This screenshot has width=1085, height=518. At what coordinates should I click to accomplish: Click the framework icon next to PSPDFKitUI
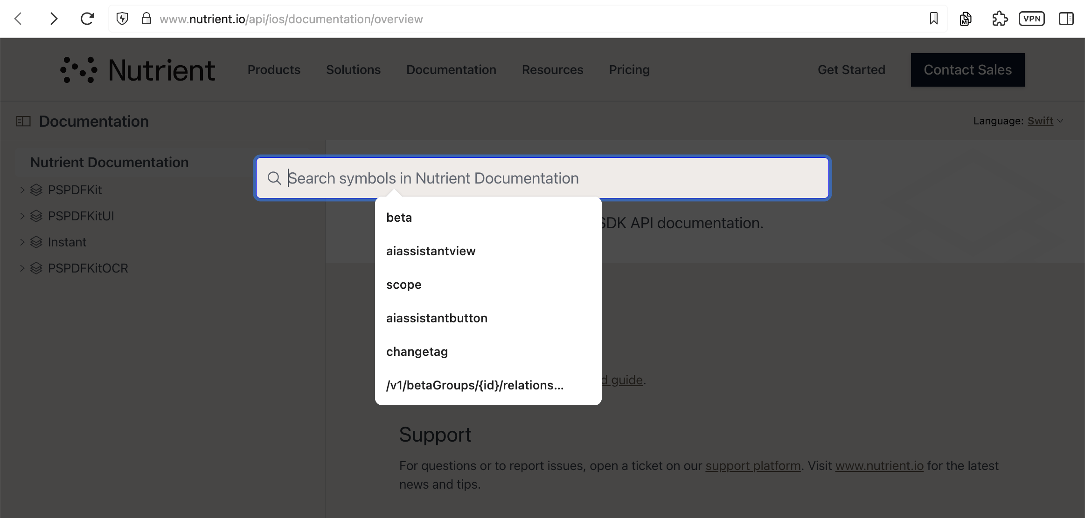[36, 216]
